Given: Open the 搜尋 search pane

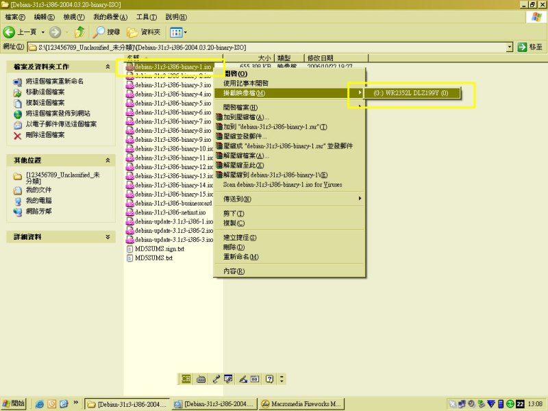Looking at the screenshot, I should tap(106, 32).
